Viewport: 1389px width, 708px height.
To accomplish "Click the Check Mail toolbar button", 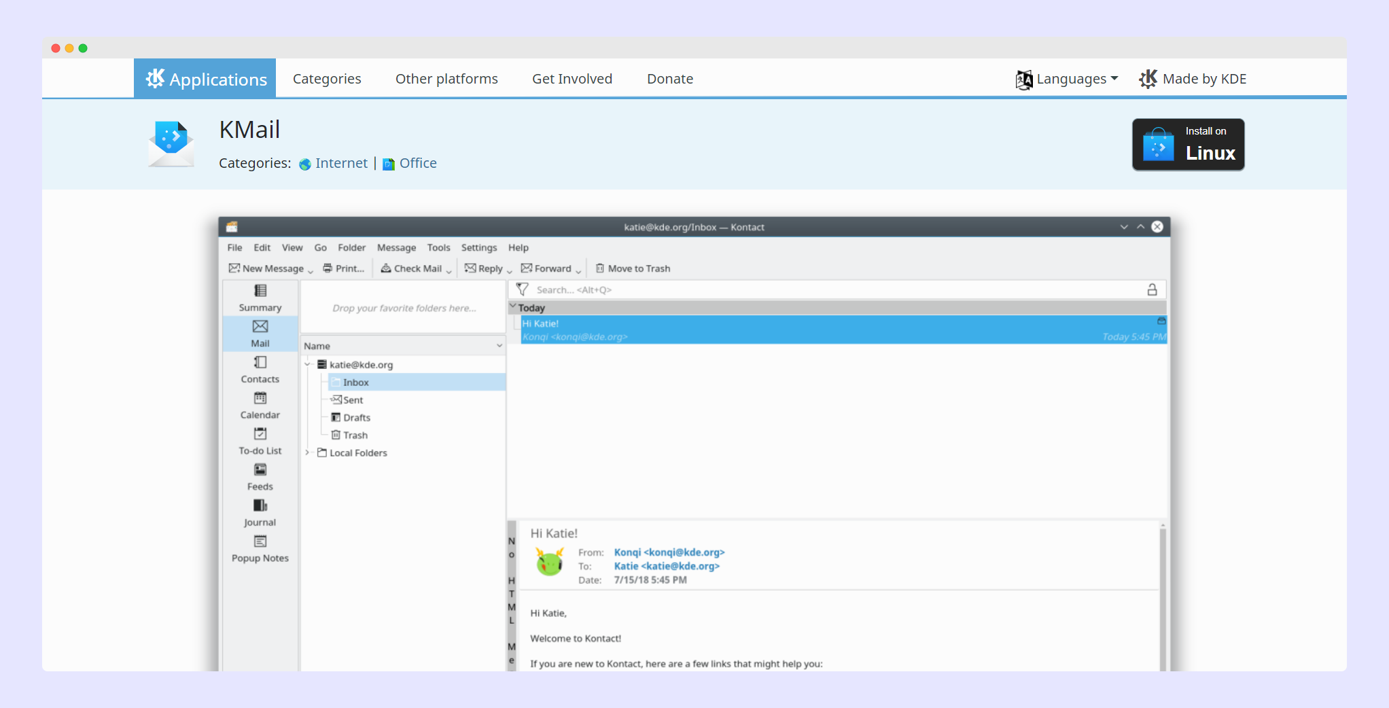I will (411, 269).
